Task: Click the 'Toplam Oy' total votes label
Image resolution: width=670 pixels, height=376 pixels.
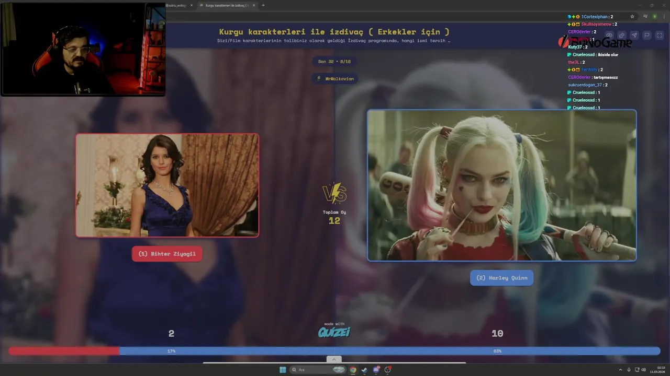Action: tap(334, 213)
